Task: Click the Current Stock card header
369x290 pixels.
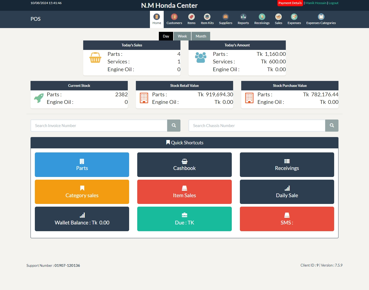Action: (79, 86)
